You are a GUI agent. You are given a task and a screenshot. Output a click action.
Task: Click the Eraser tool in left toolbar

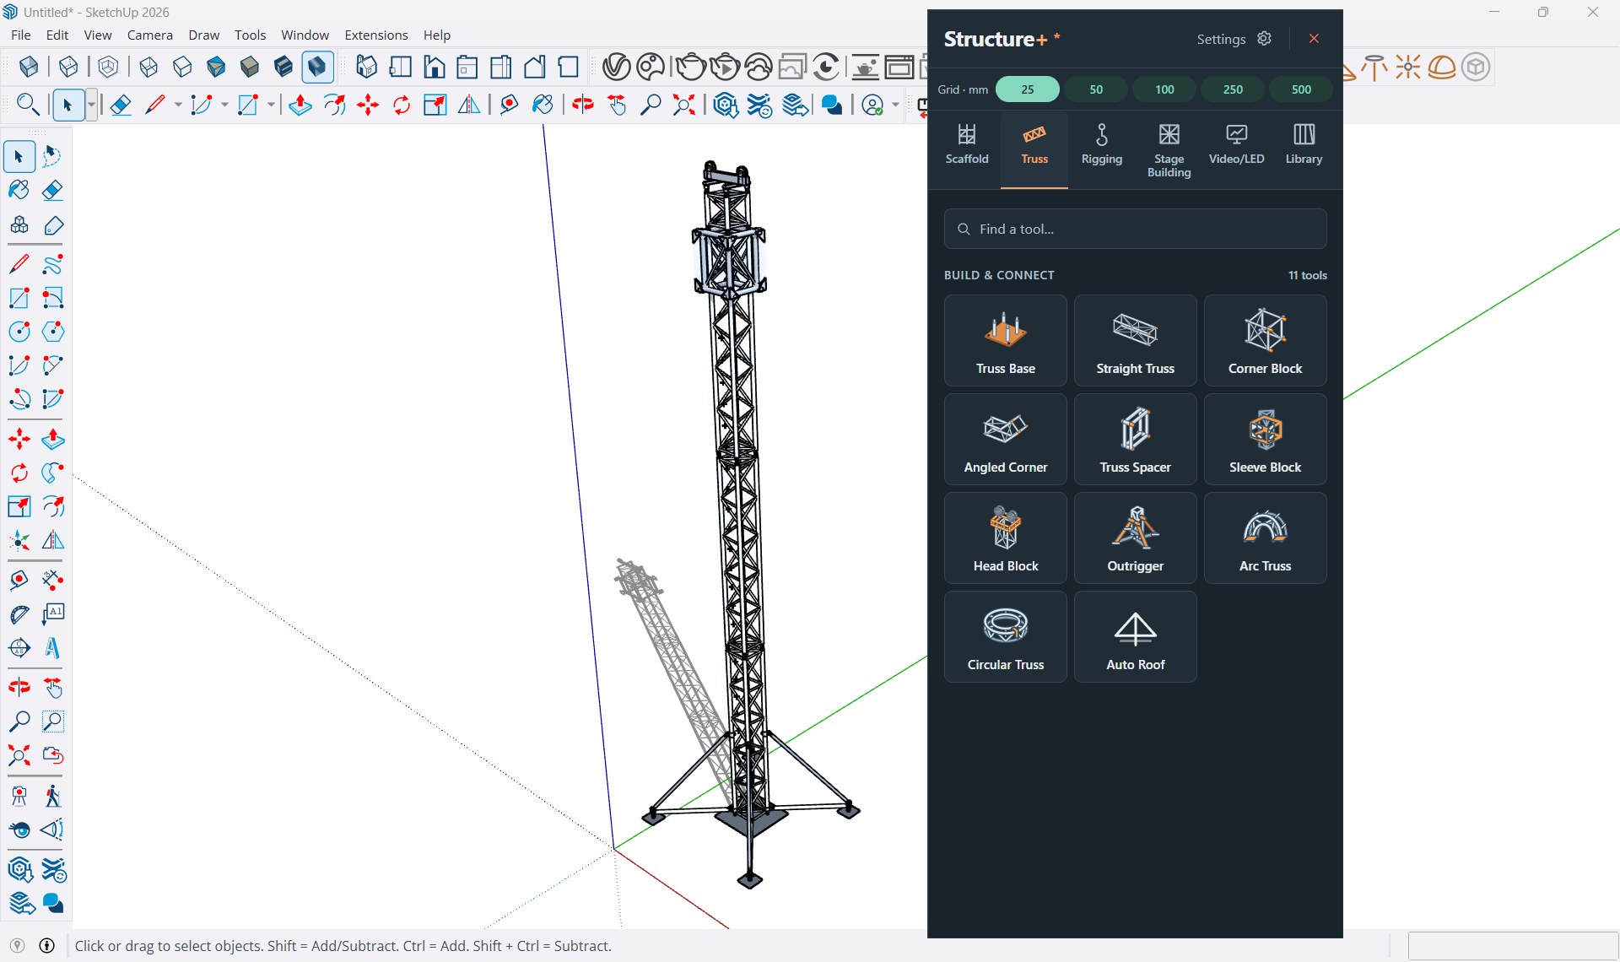click(52, 190)
